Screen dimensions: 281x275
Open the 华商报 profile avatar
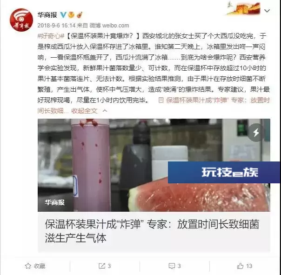[21, 20]
